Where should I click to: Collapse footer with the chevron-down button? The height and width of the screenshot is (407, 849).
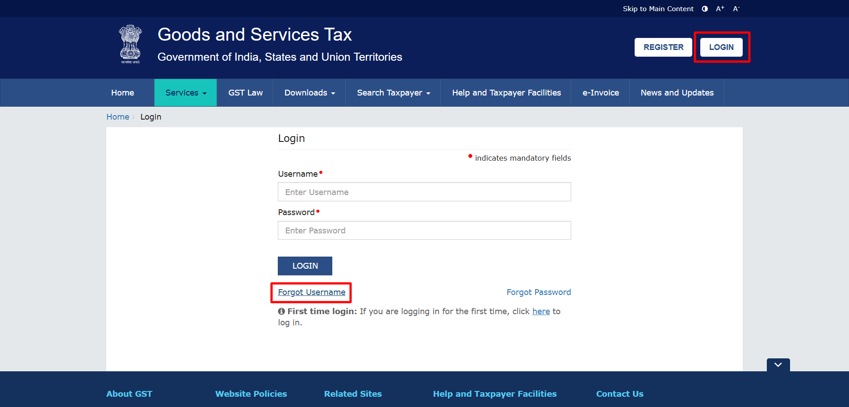coord(778,365)
